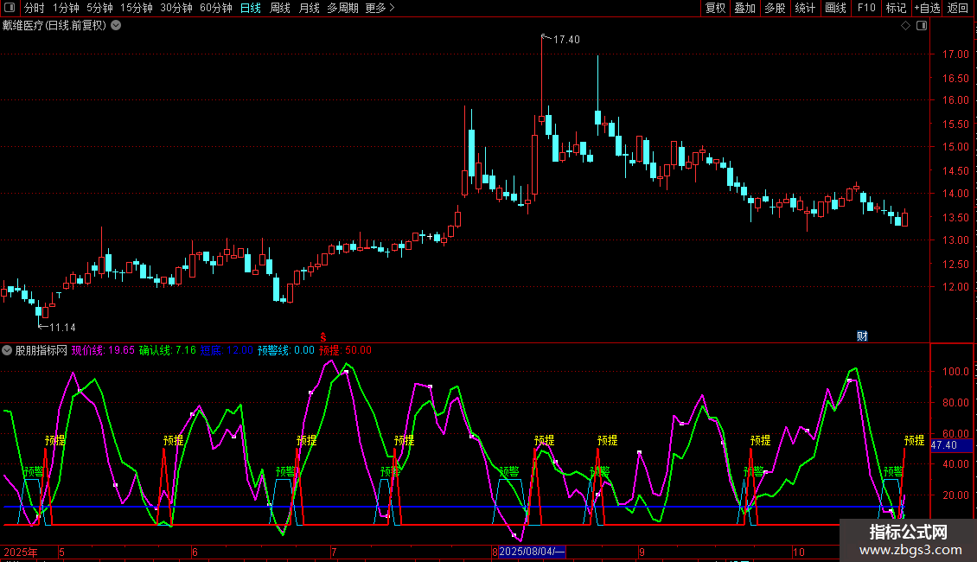This screenshot has width=977, height=562.
Task: Click the red S marker below candles
Action: (323, 337)
